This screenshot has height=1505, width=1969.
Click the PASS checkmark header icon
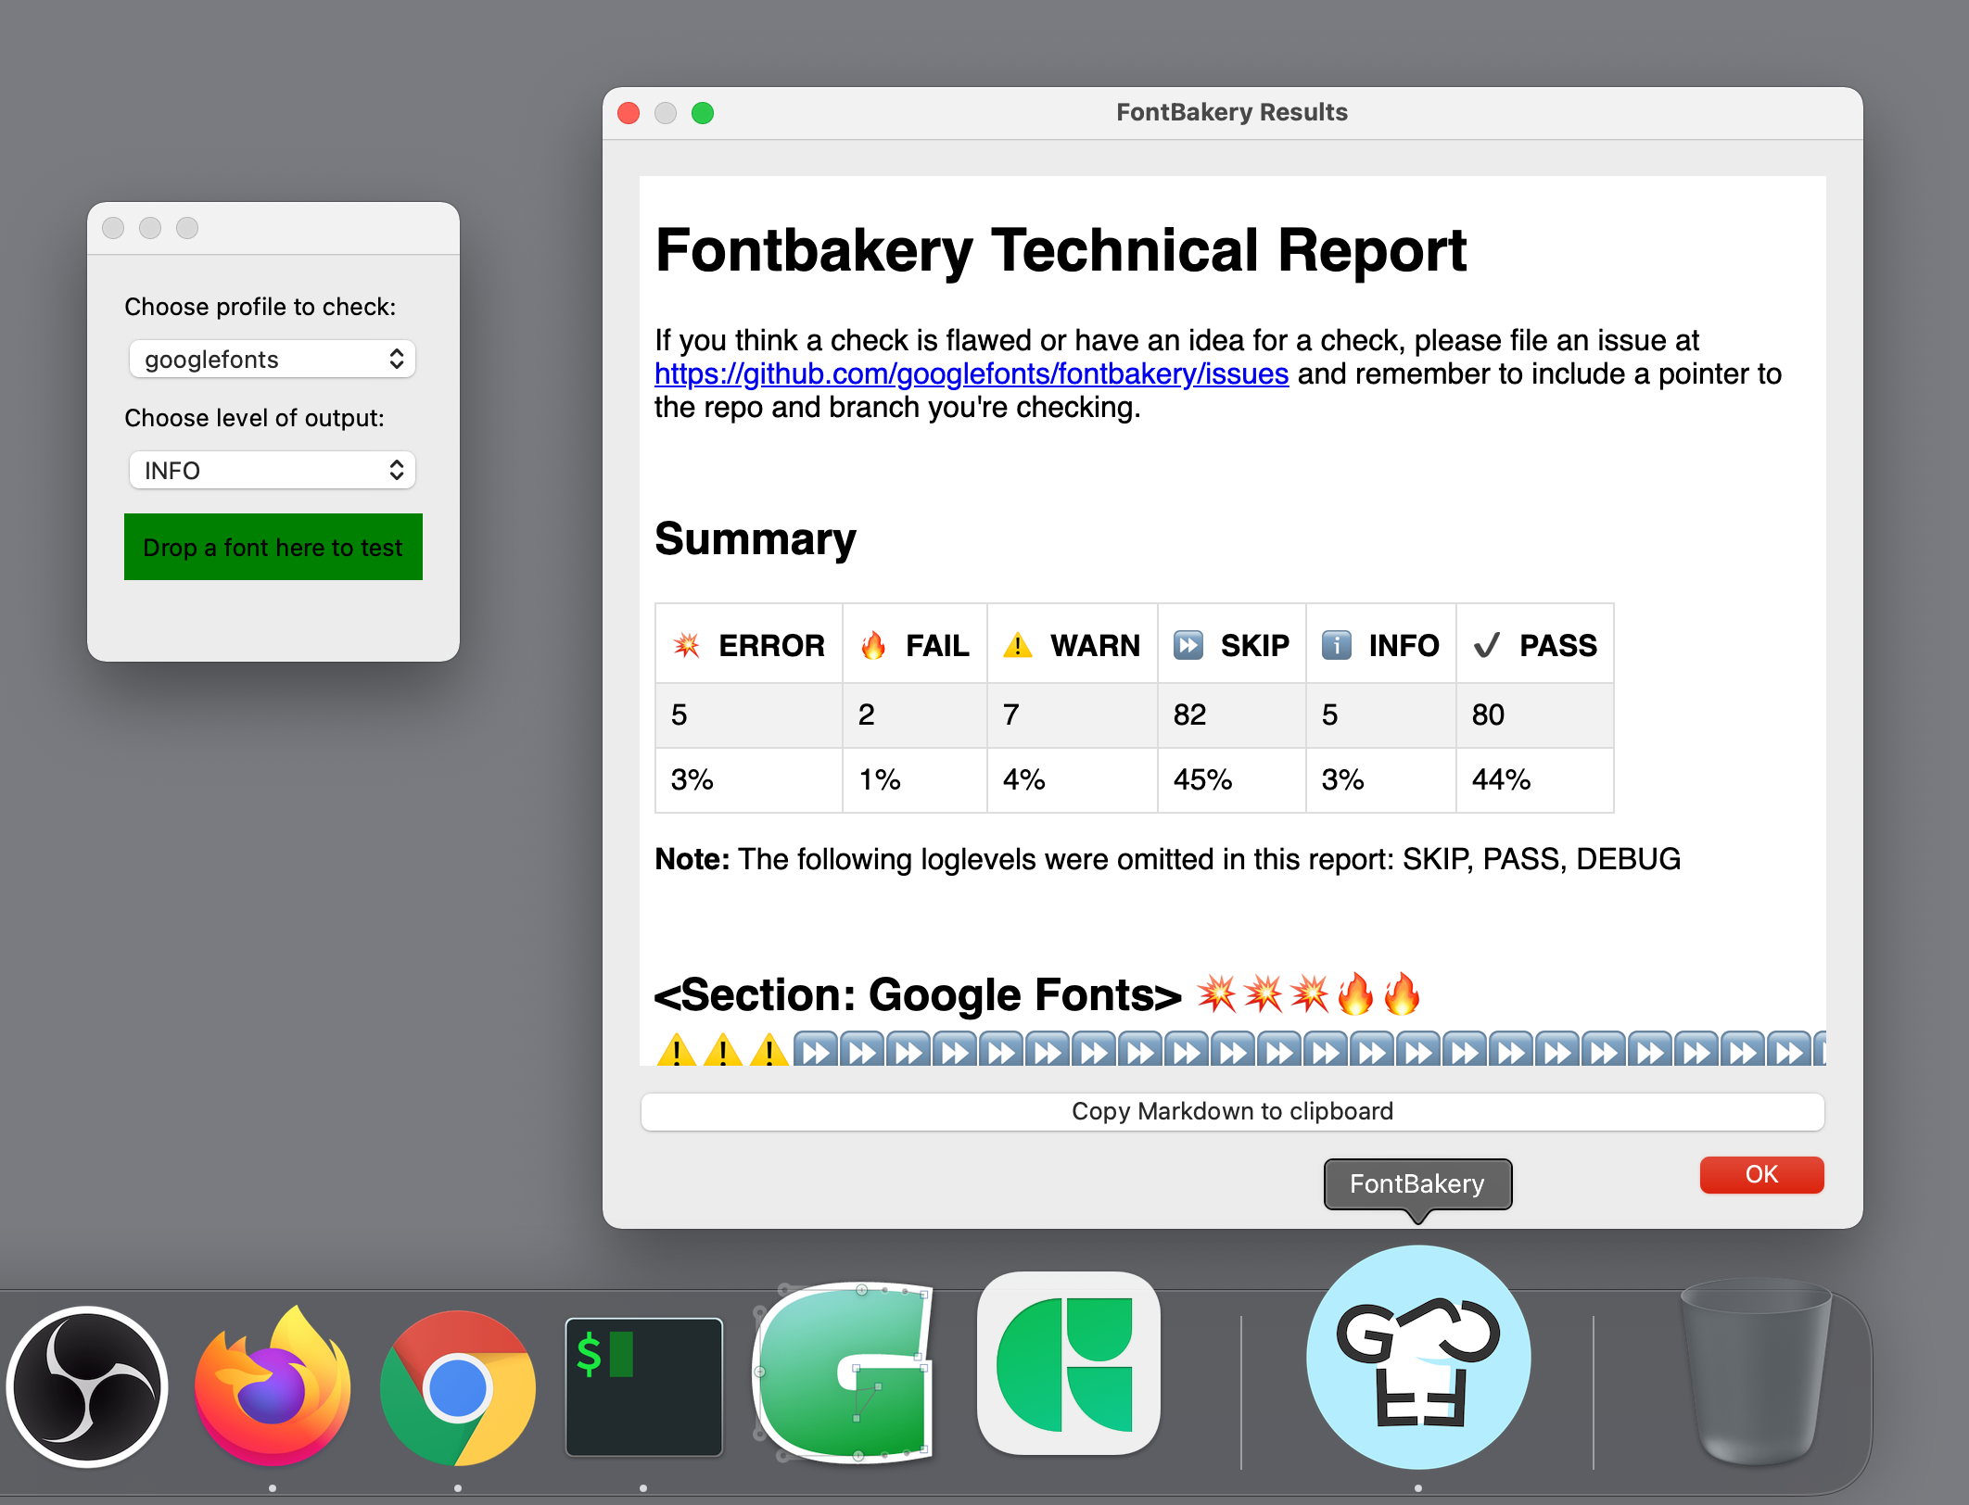click(1487, 645)
